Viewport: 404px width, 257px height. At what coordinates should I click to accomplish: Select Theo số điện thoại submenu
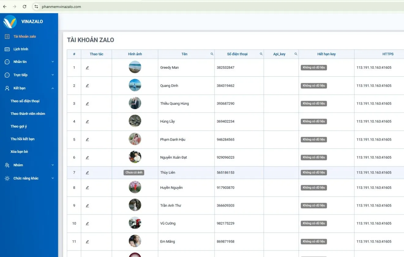25,101
